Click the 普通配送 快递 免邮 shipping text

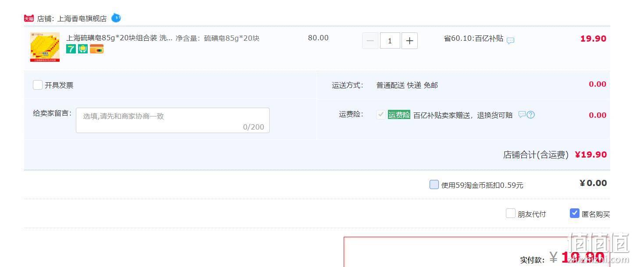pyautogui.click(x=407, y=85)
